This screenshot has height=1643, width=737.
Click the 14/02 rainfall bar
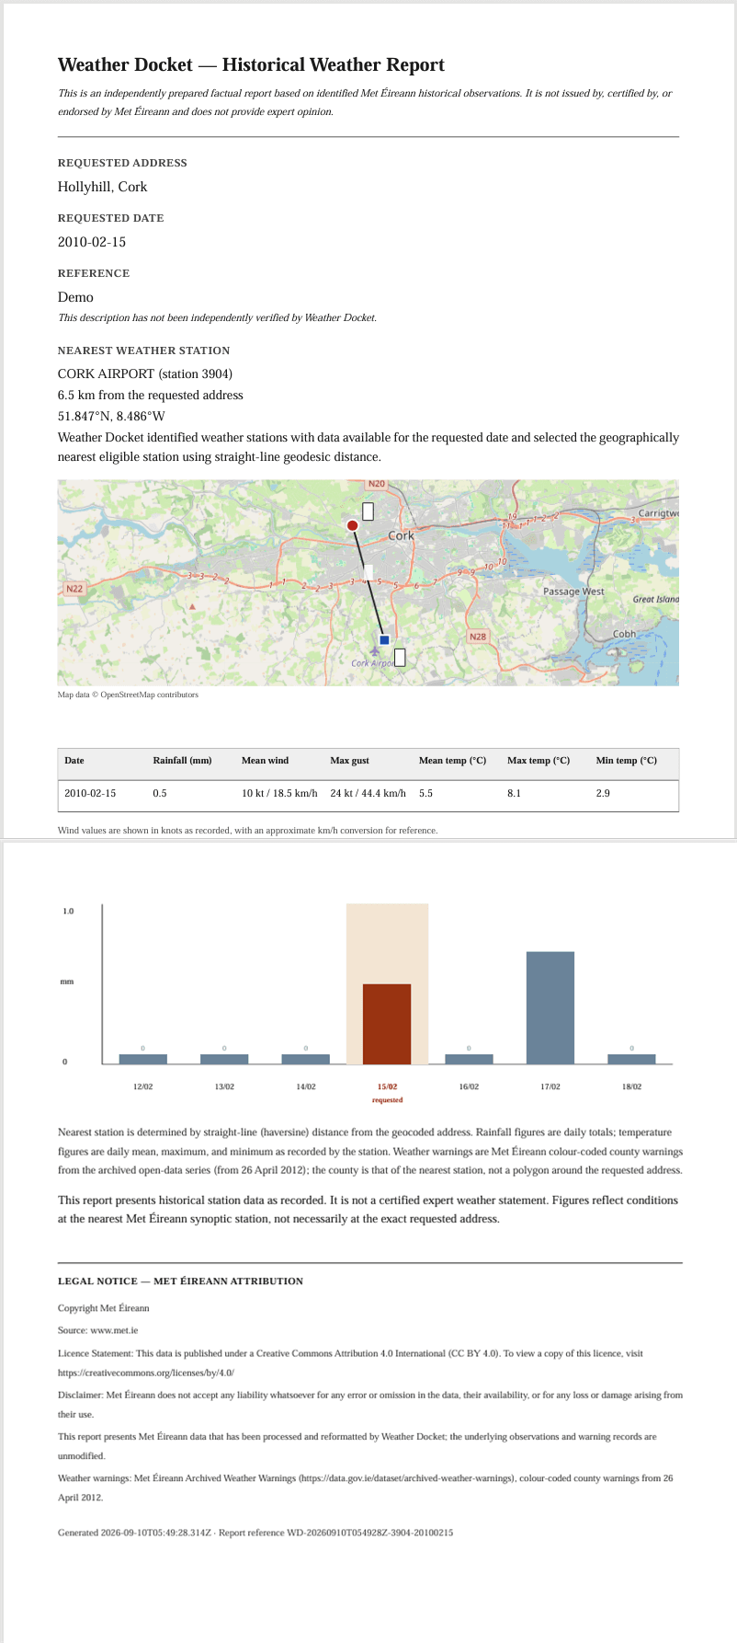point(306,1059)
